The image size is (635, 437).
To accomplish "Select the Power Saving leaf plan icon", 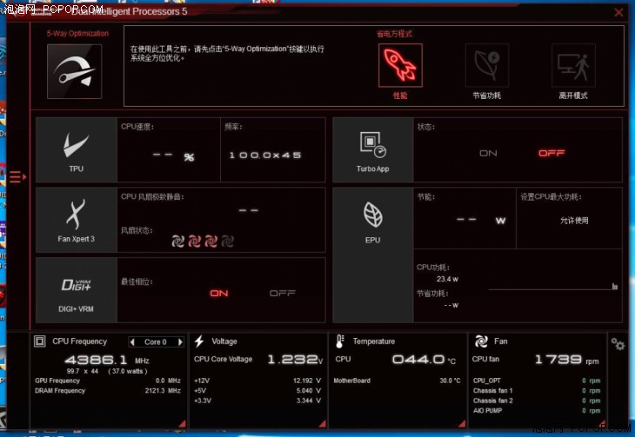I will (487, 65).
